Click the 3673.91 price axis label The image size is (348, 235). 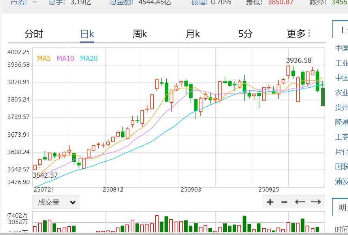19,135
